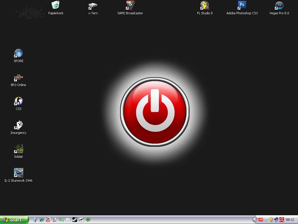The height and width of the screenshot is (224, 298).
Task: Open the network connection tray icon
Action: coord(276,220)
